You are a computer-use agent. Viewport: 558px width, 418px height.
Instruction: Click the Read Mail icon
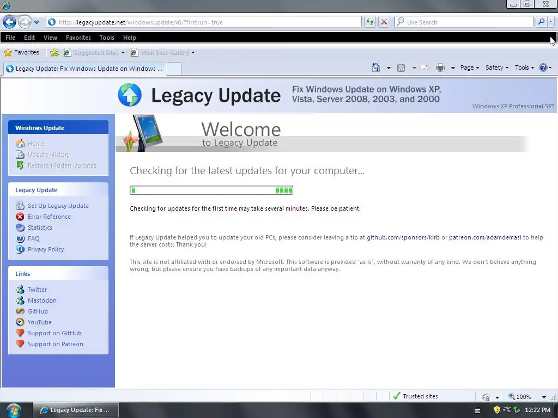tap(424, 67)
